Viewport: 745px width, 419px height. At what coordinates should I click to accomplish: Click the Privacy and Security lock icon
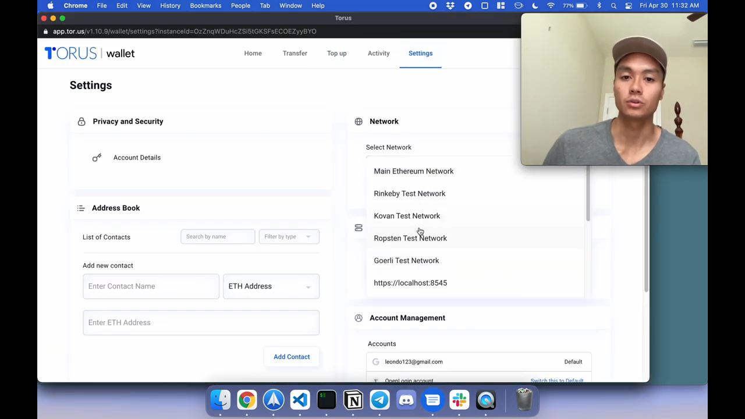point(81,122)
